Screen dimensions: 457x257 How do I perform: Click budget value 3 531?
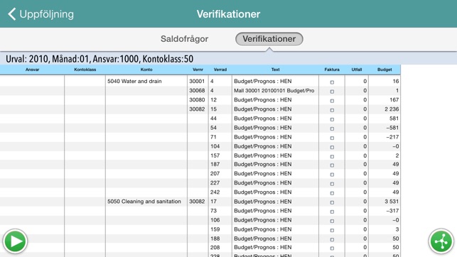392,202
